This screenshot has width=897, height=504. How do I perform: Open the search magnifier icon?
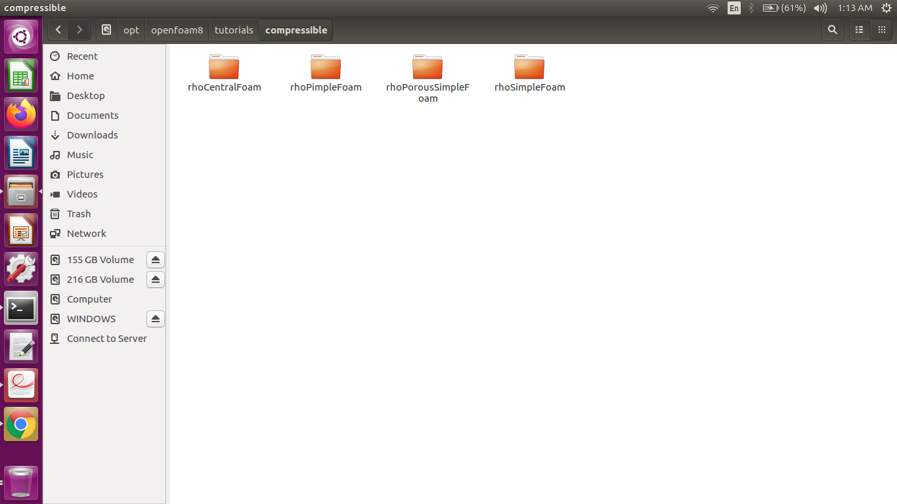833,30
